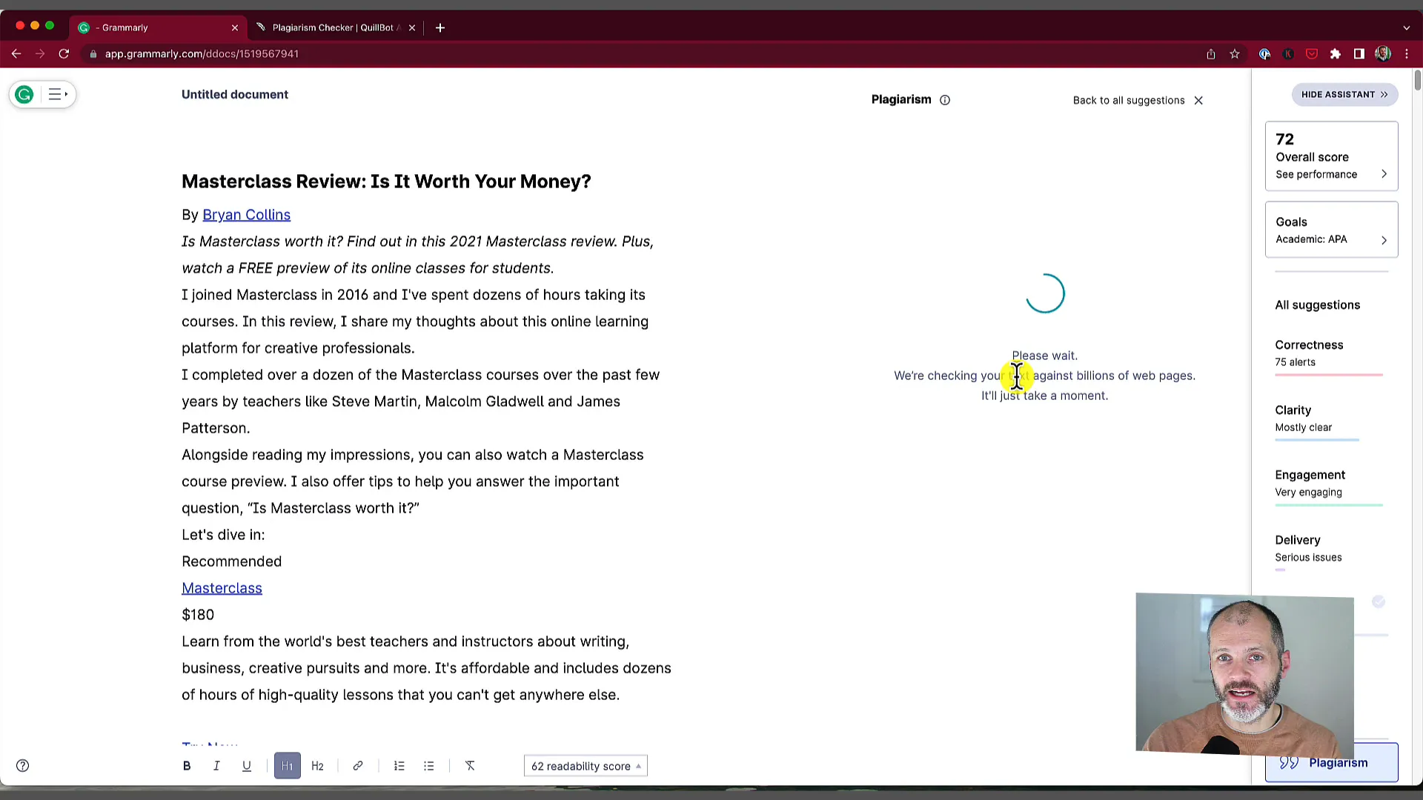This screenshot has width=1423, height=800.
Task: Open the document sidebar menu icon
Action: (57, 95)
